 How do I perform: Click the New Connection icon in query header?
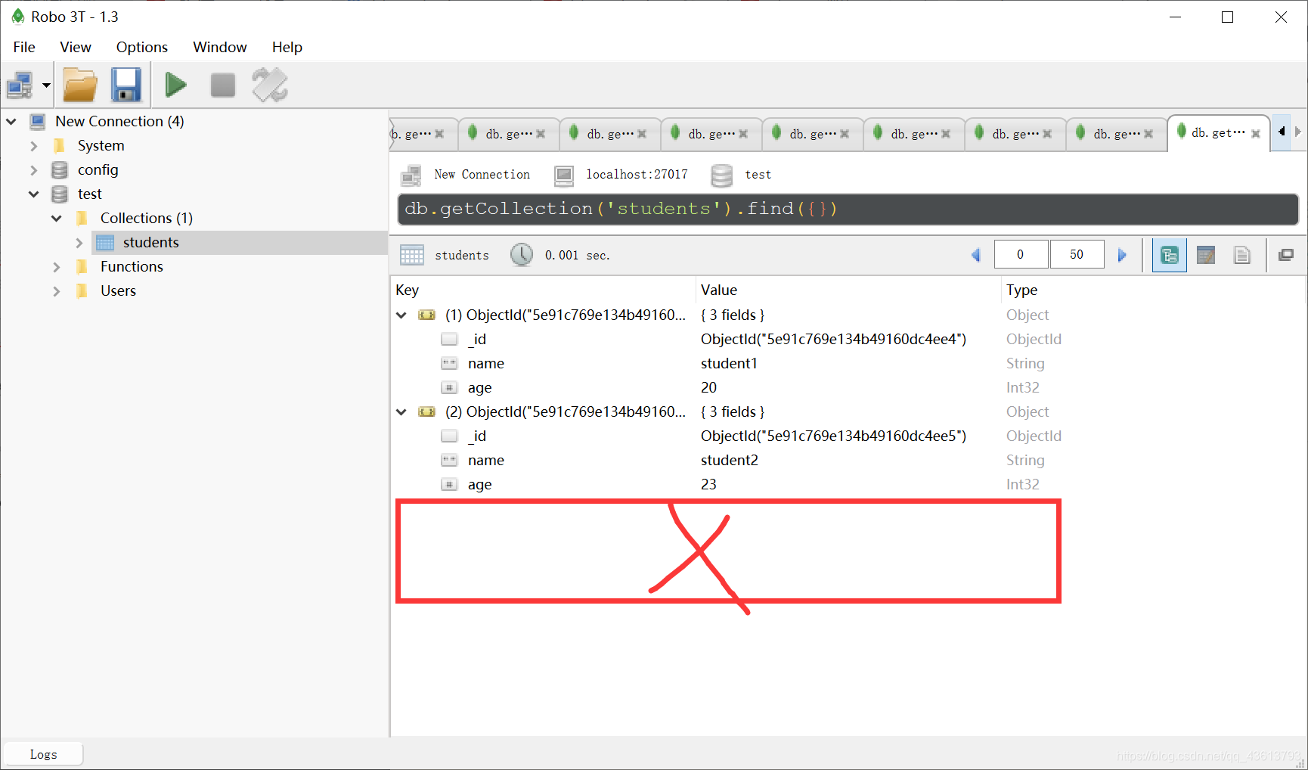click(x=411, y=175)
